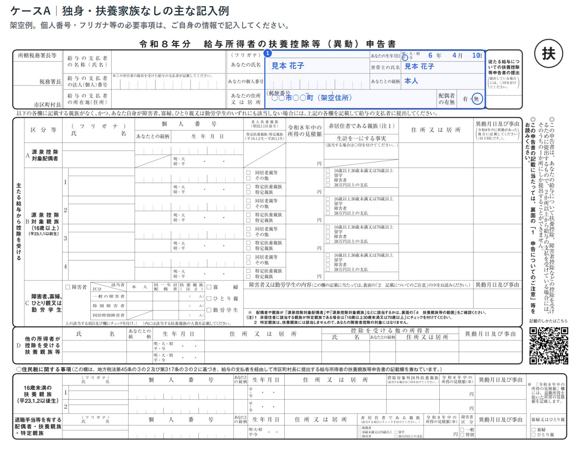Check 同居老親等 in dependent row 1
This screenshot has width=577, height=449.
click(248, 173)
